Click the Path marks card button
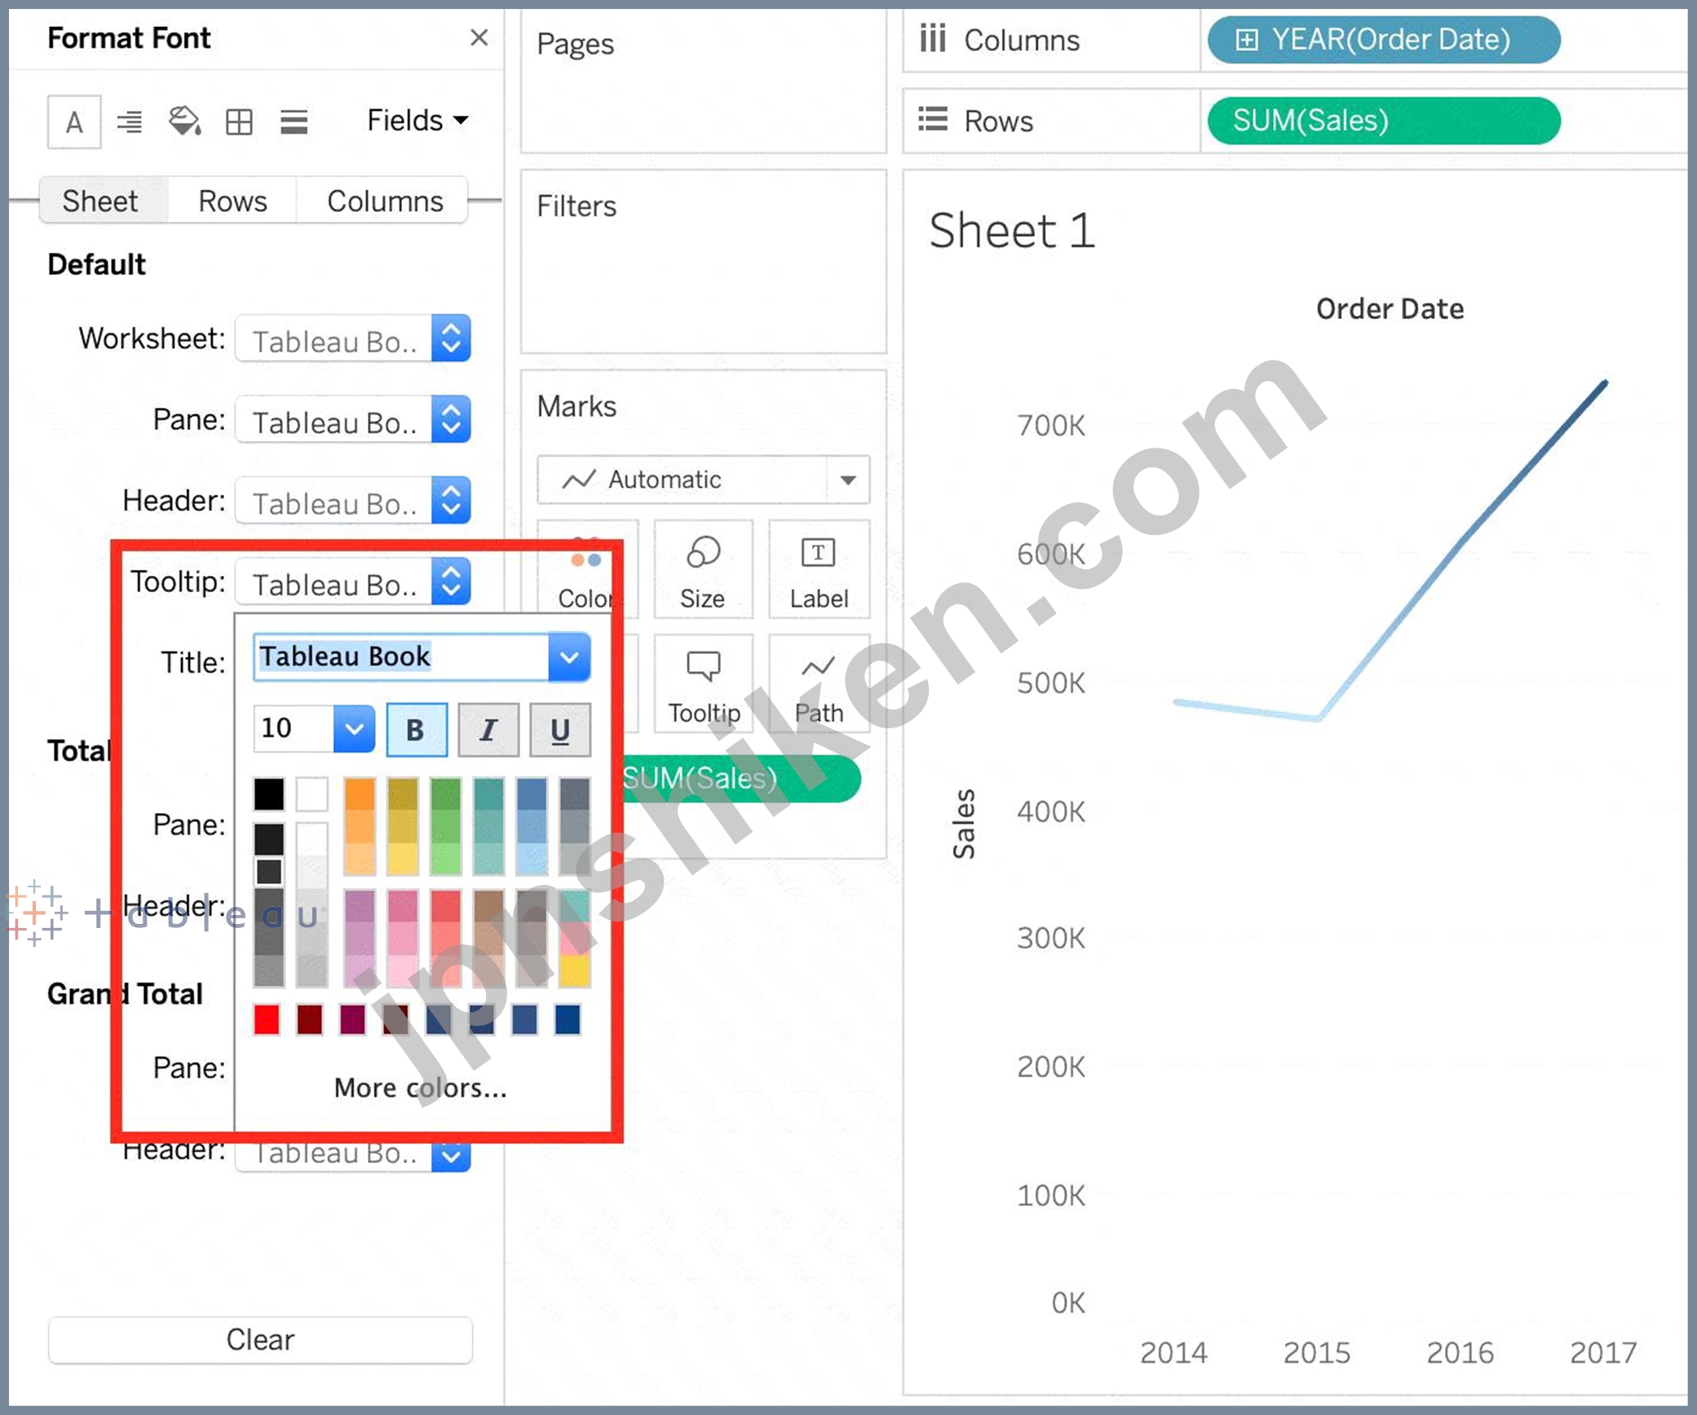Screen dimensions: 1697x1415 pos(819,685)
